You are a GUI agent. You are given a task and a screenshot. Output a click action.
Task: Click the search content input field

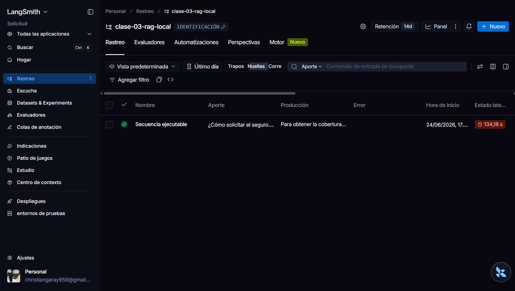click(x=395, y=67)
